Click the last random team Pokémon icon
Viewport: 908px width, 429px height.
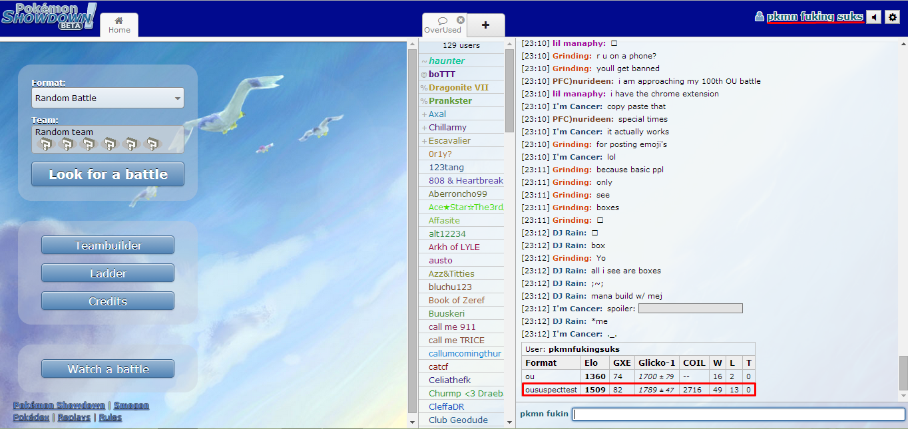pyautogui.click(x=153, y=144)
